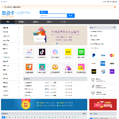119x119 pixels.
Task: Filter by letter Z in alphabet index
Action: (x=78, y=117)
